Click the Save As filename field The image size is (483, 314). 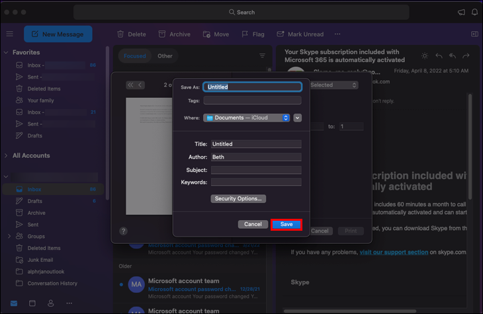pos(252,87)
